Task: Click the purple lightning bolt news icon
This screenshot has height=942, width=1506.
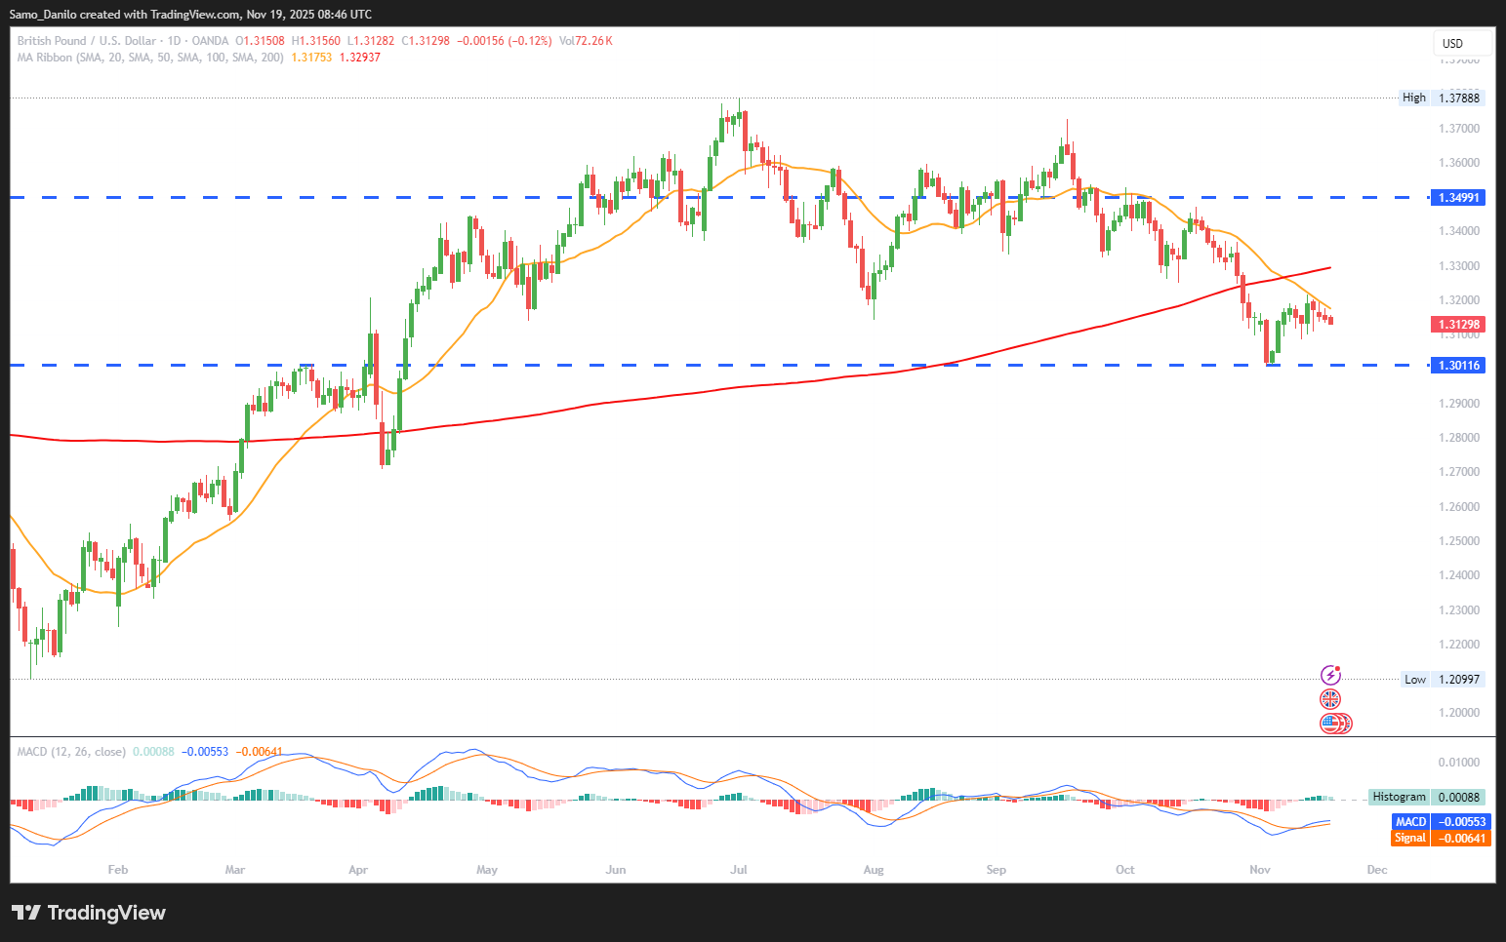Action: (1329, 675)
